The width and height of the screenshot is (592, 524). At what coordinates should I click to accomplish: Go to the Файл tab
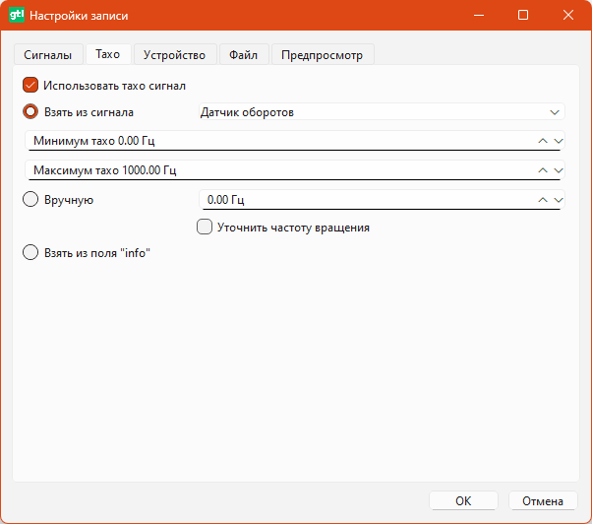coord(243,55)
